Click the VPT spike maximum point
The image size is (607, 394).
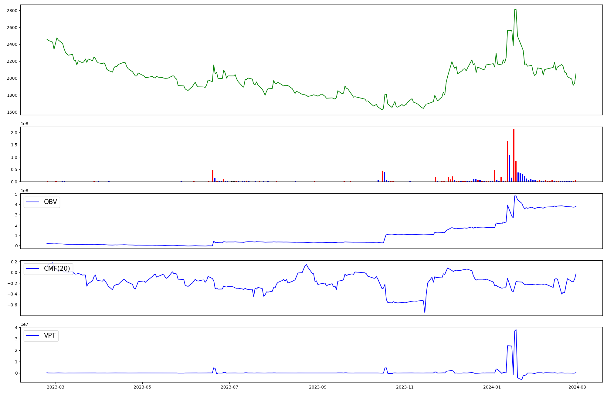pyautogui.click(x=516, y=330)
